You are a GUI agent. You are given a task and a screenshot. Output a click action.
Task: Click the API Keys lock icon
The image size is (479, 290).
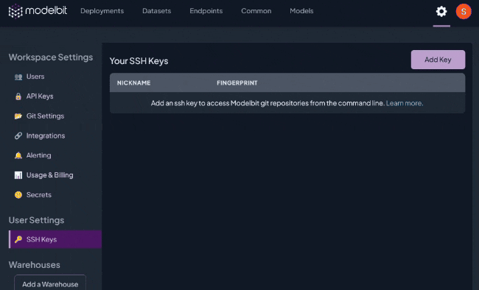pos(18,96)
